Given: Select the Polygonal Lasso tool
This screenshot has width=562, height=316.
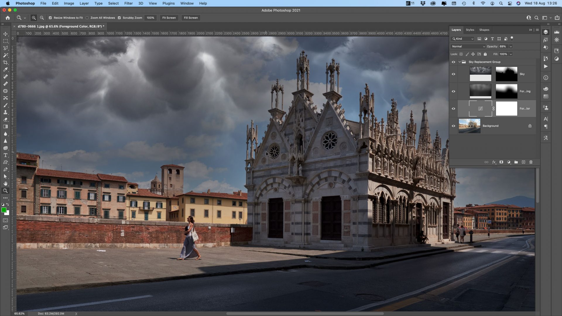Looking at the screenshot, I should pos(5,48).
